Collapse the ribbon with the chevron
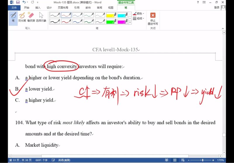 [x=223, y=28]
